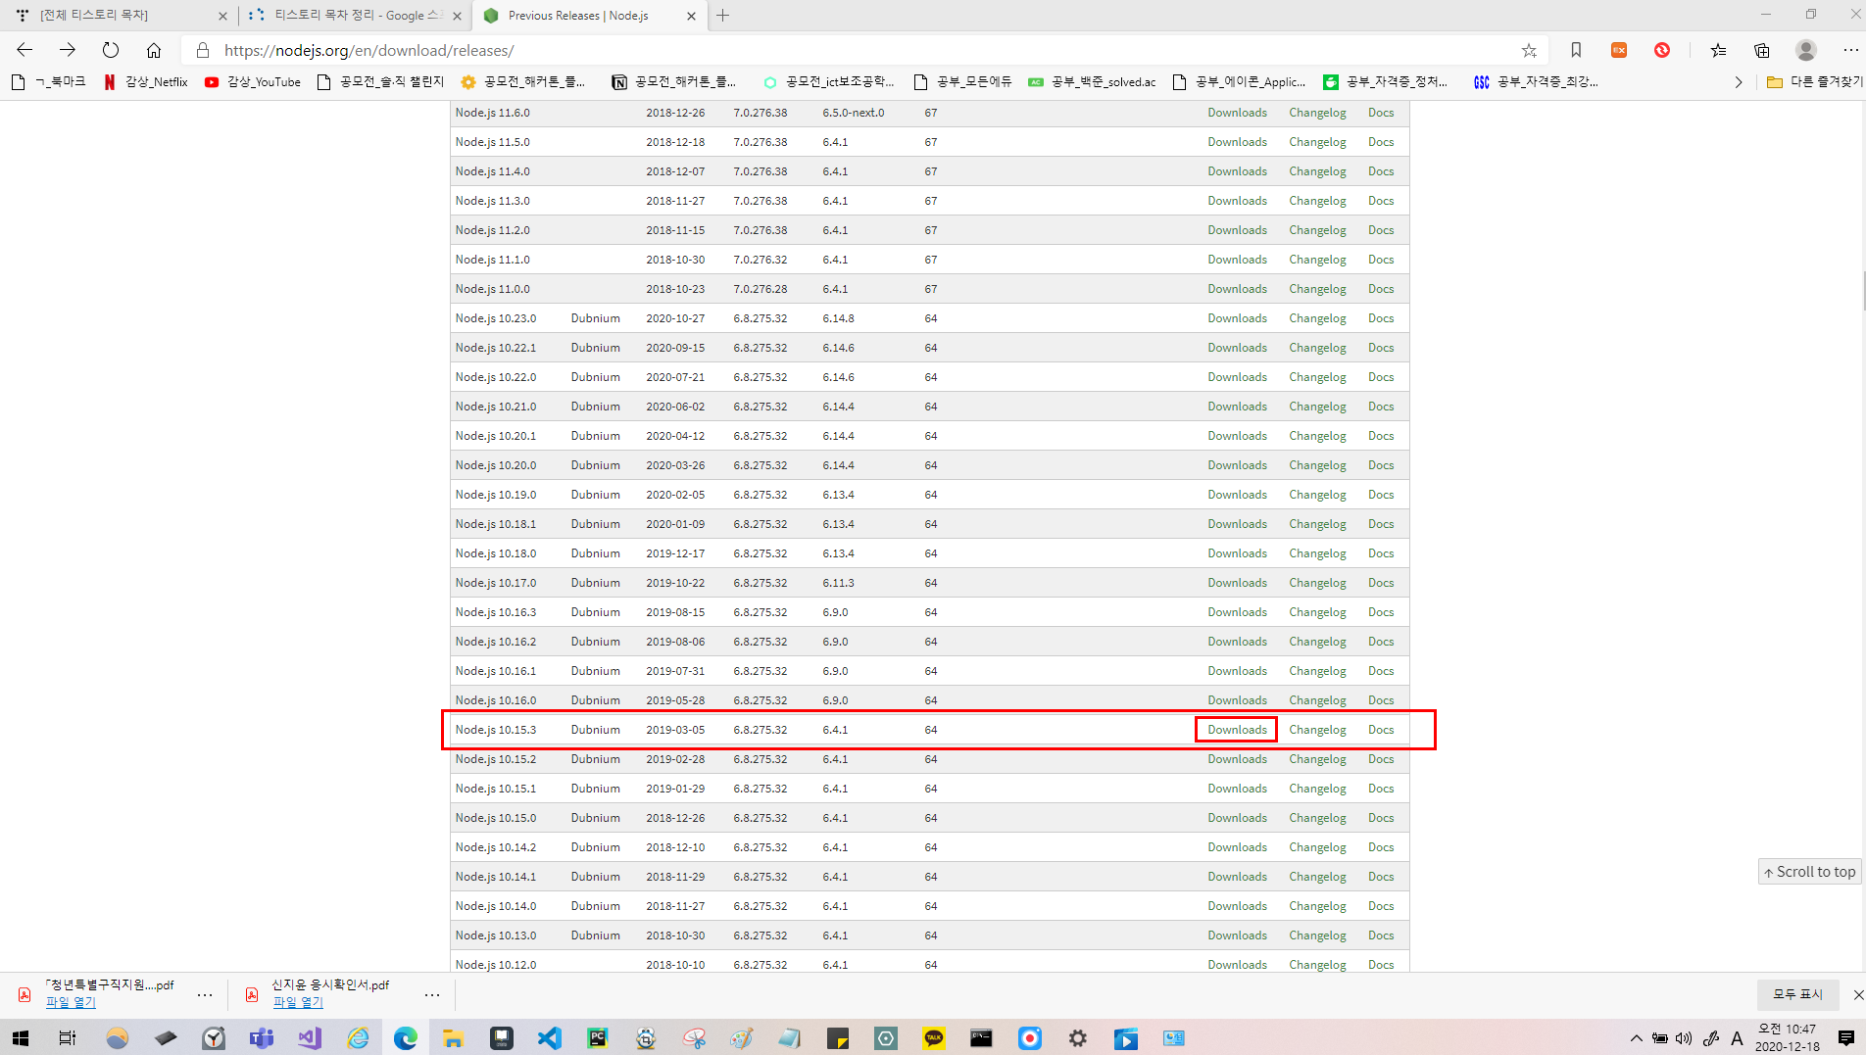Click the orange extension icon in the toolbar

point(1619,50)
